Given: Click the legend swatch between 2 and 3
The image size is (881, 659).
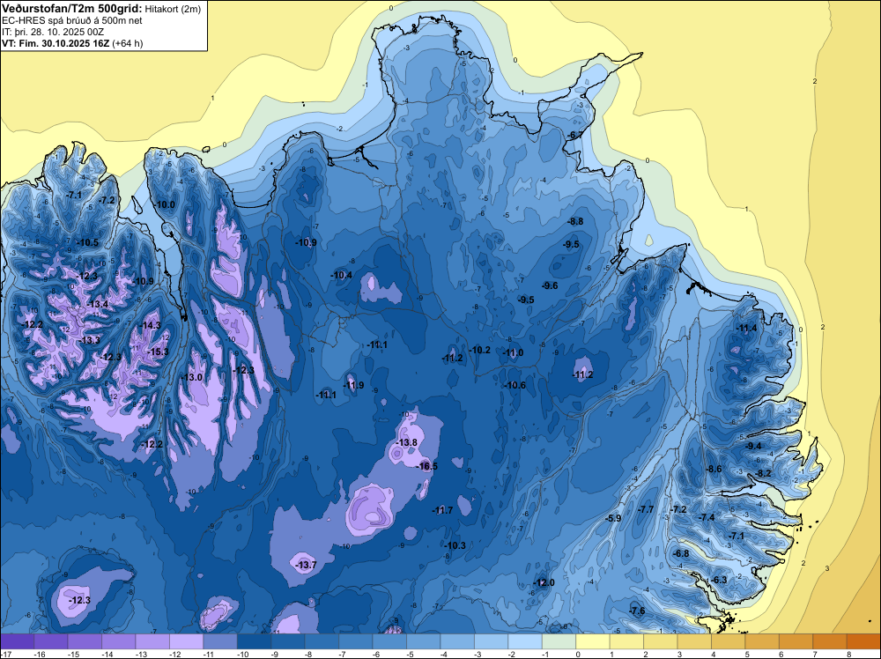Looking at the screenshot, I should [x=661, y=641].
